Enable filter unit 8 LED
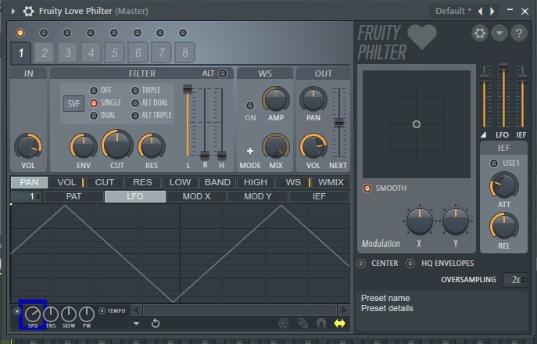Viewport: 537px width, 344px height. tap(183, 33)
